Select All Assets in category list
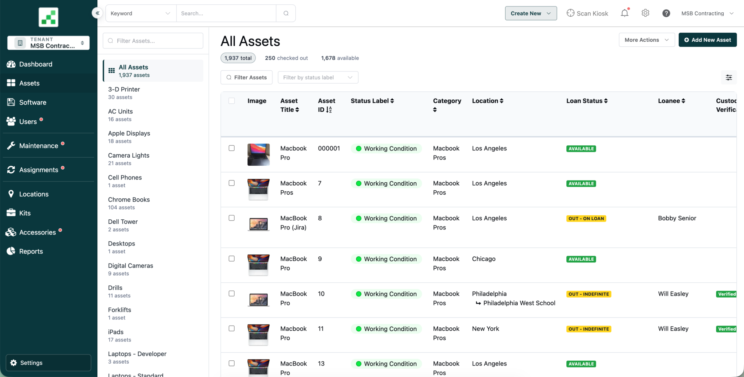This screenshot has height=377, width=744. pos(153,71)
